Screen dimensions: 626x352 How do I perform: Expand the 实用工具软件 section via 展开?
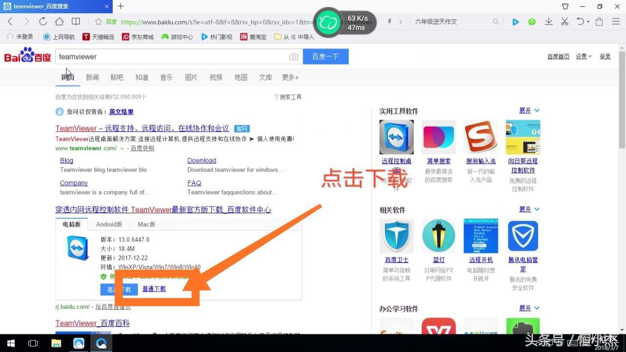pos(525,110)
